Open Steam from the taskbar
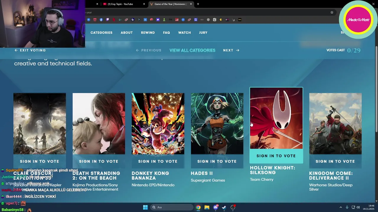 pyautogui.click(x=224, y=207)
